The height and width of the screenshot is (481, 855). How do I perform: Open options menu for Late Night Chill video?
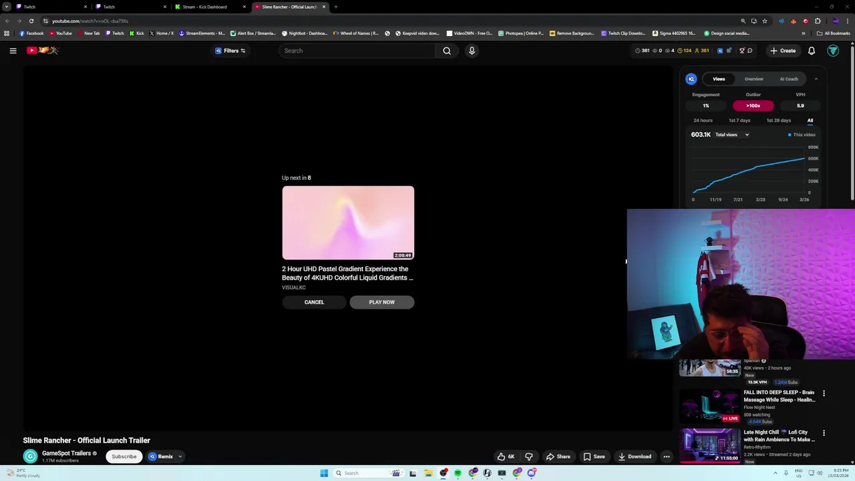(x=824, y=433)
